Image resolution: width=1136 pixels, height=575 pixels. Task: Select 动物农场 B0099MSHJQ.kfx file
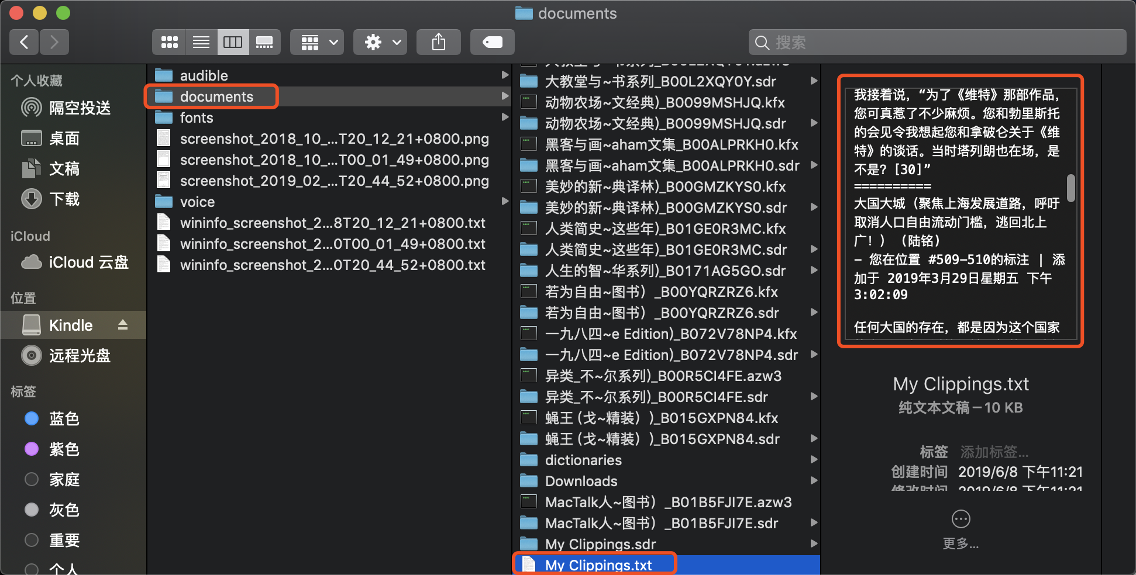pyautogui.click(x=667, y=102)
